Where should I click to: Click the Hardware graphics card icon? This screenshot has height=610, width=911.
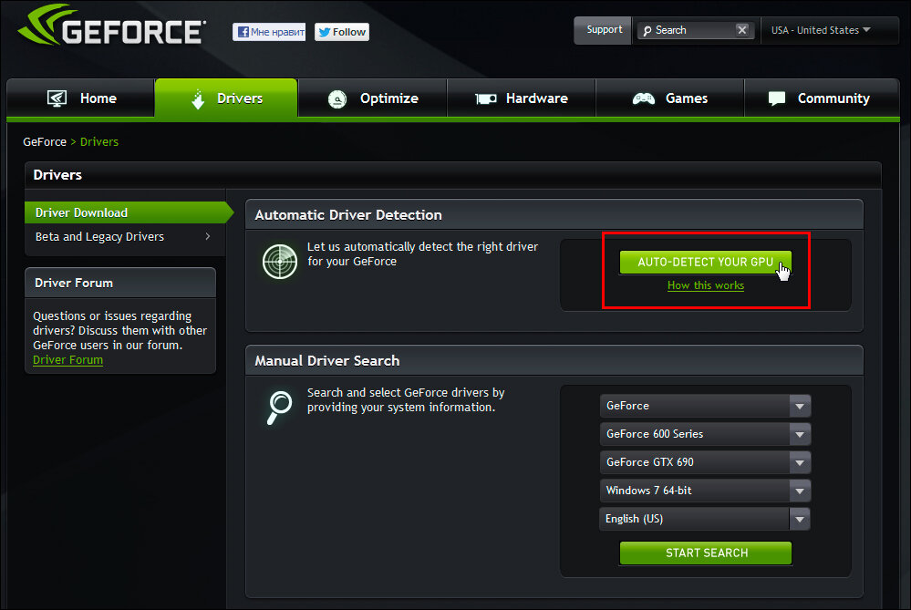[x=486, y=98]
